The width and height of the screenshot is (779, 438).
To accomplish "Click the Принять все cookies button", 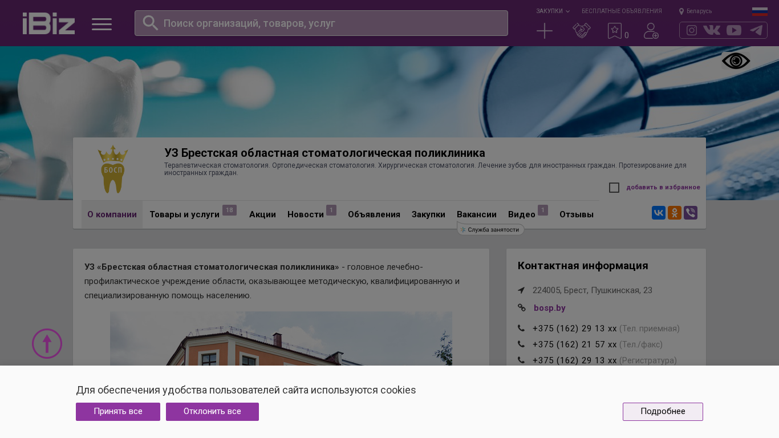I will [x=118, y=412].
